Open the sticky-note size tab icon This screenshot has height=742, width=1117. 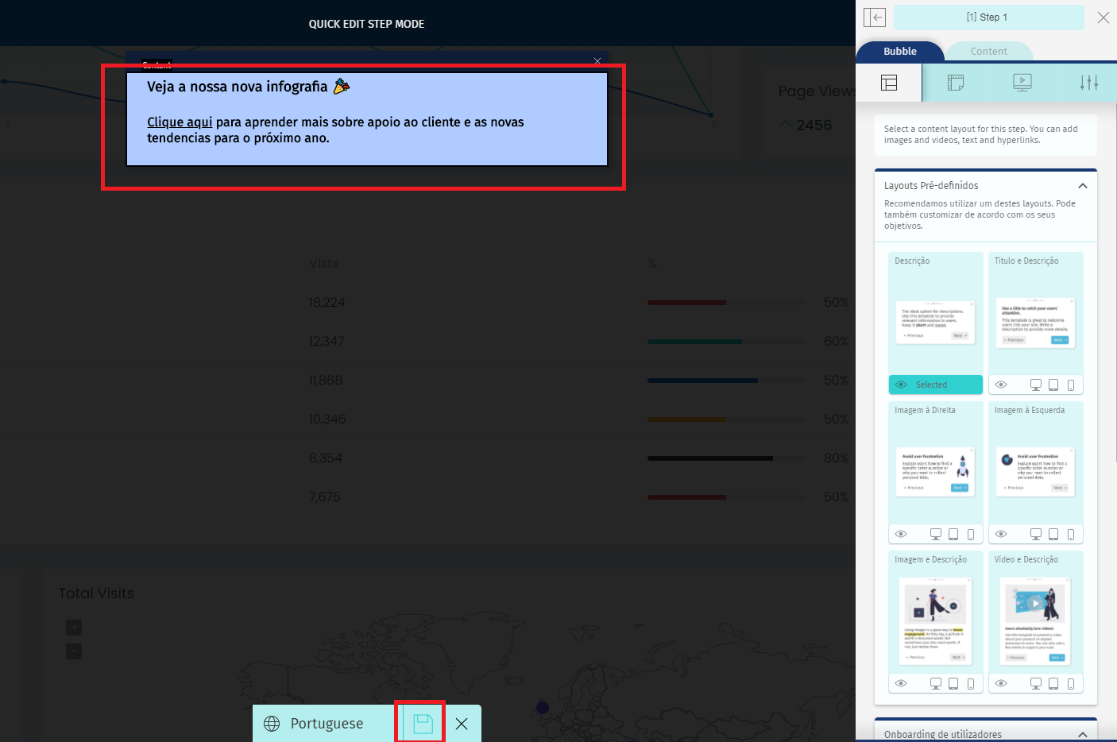tap(956, 83)
